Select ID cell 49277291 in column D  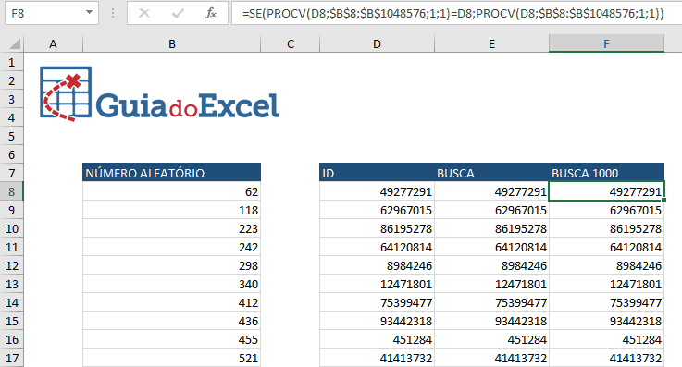(377, 191)
